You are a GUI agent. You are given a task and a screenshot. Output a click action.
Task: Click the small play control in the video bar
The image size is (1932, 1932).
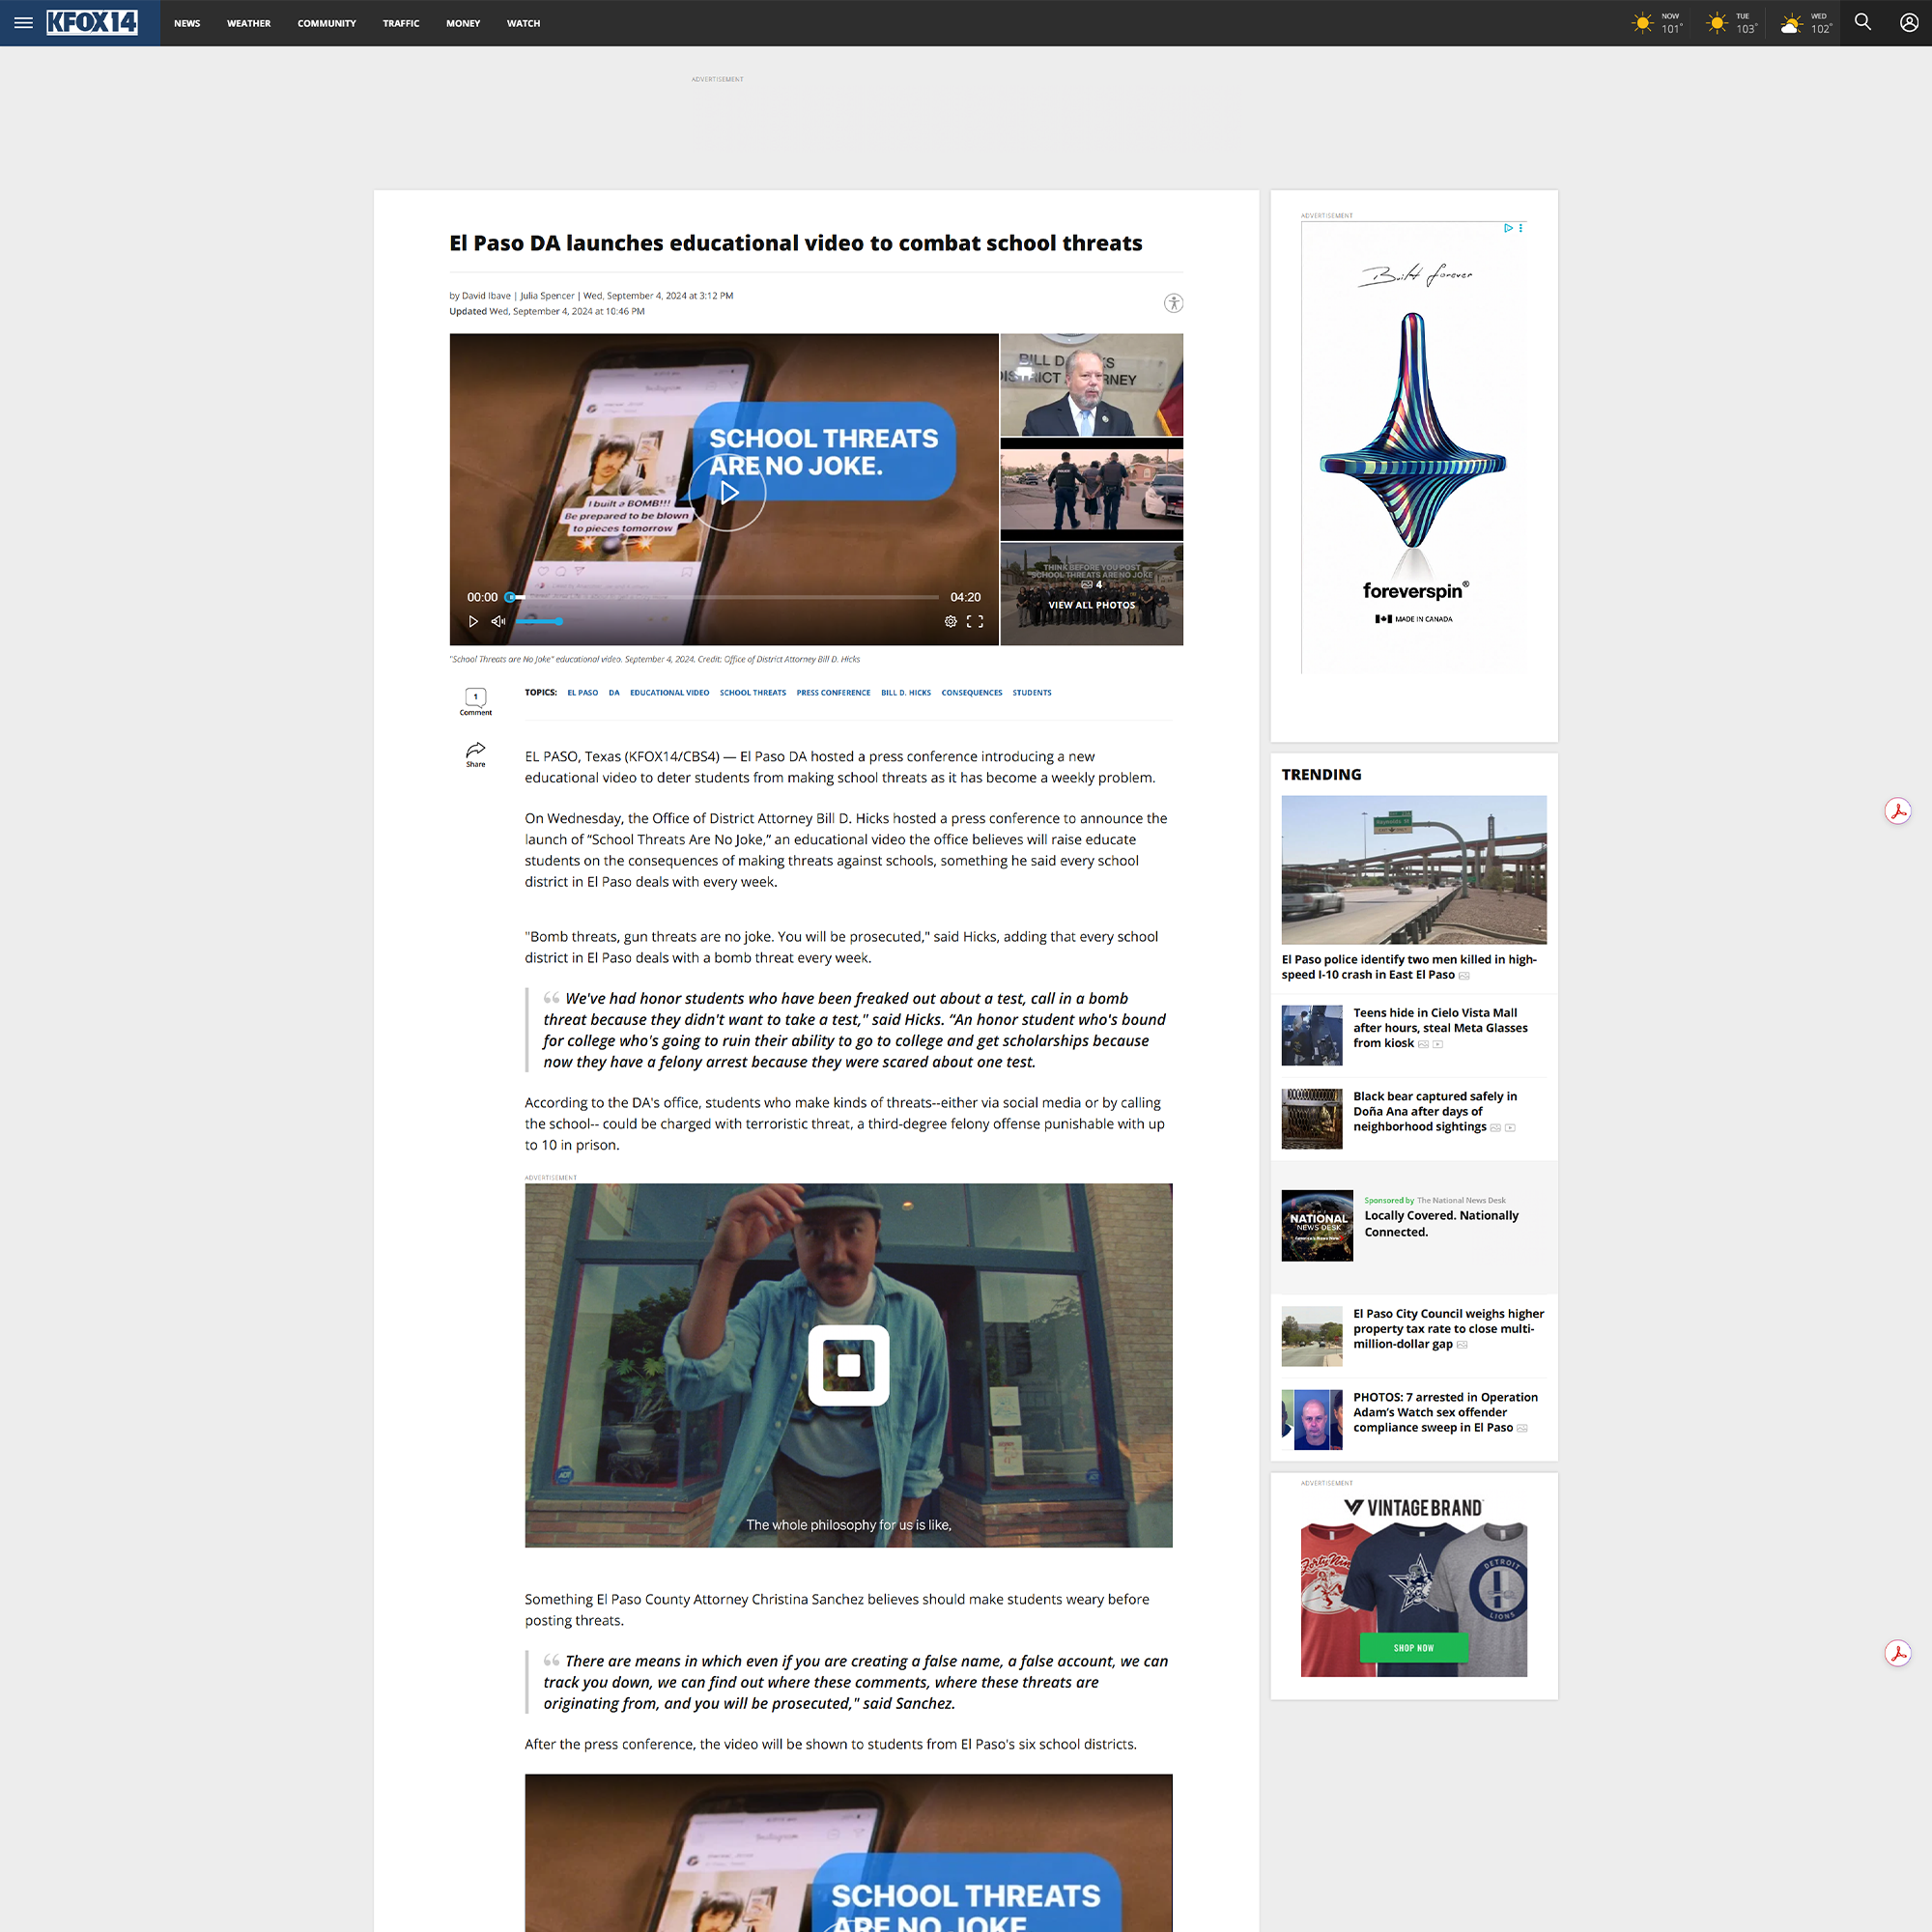[473, 621]
